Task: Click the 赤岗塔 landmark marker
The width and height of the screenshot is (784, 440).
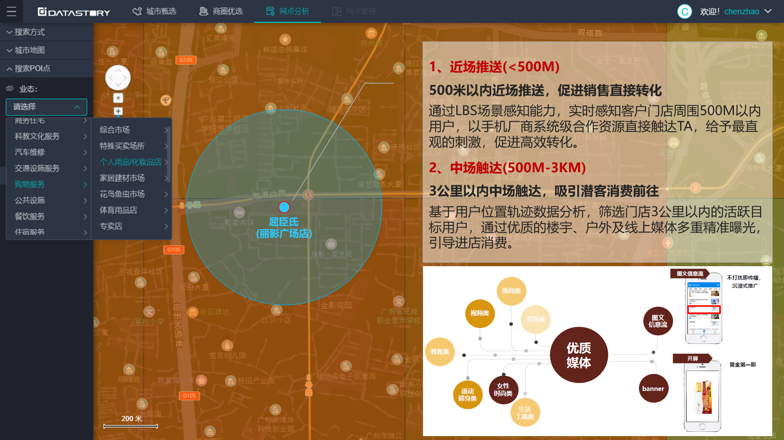Action: pos(371,33)
